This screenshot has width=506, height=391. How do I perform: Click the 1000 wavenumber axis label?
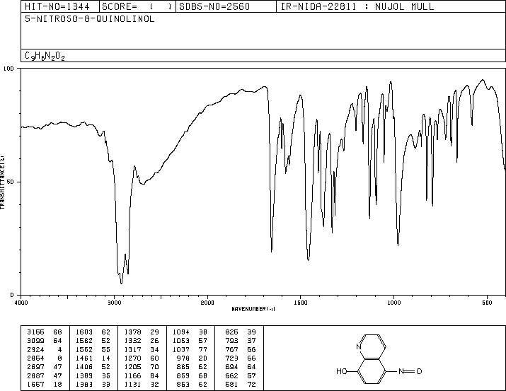[393, 303]
